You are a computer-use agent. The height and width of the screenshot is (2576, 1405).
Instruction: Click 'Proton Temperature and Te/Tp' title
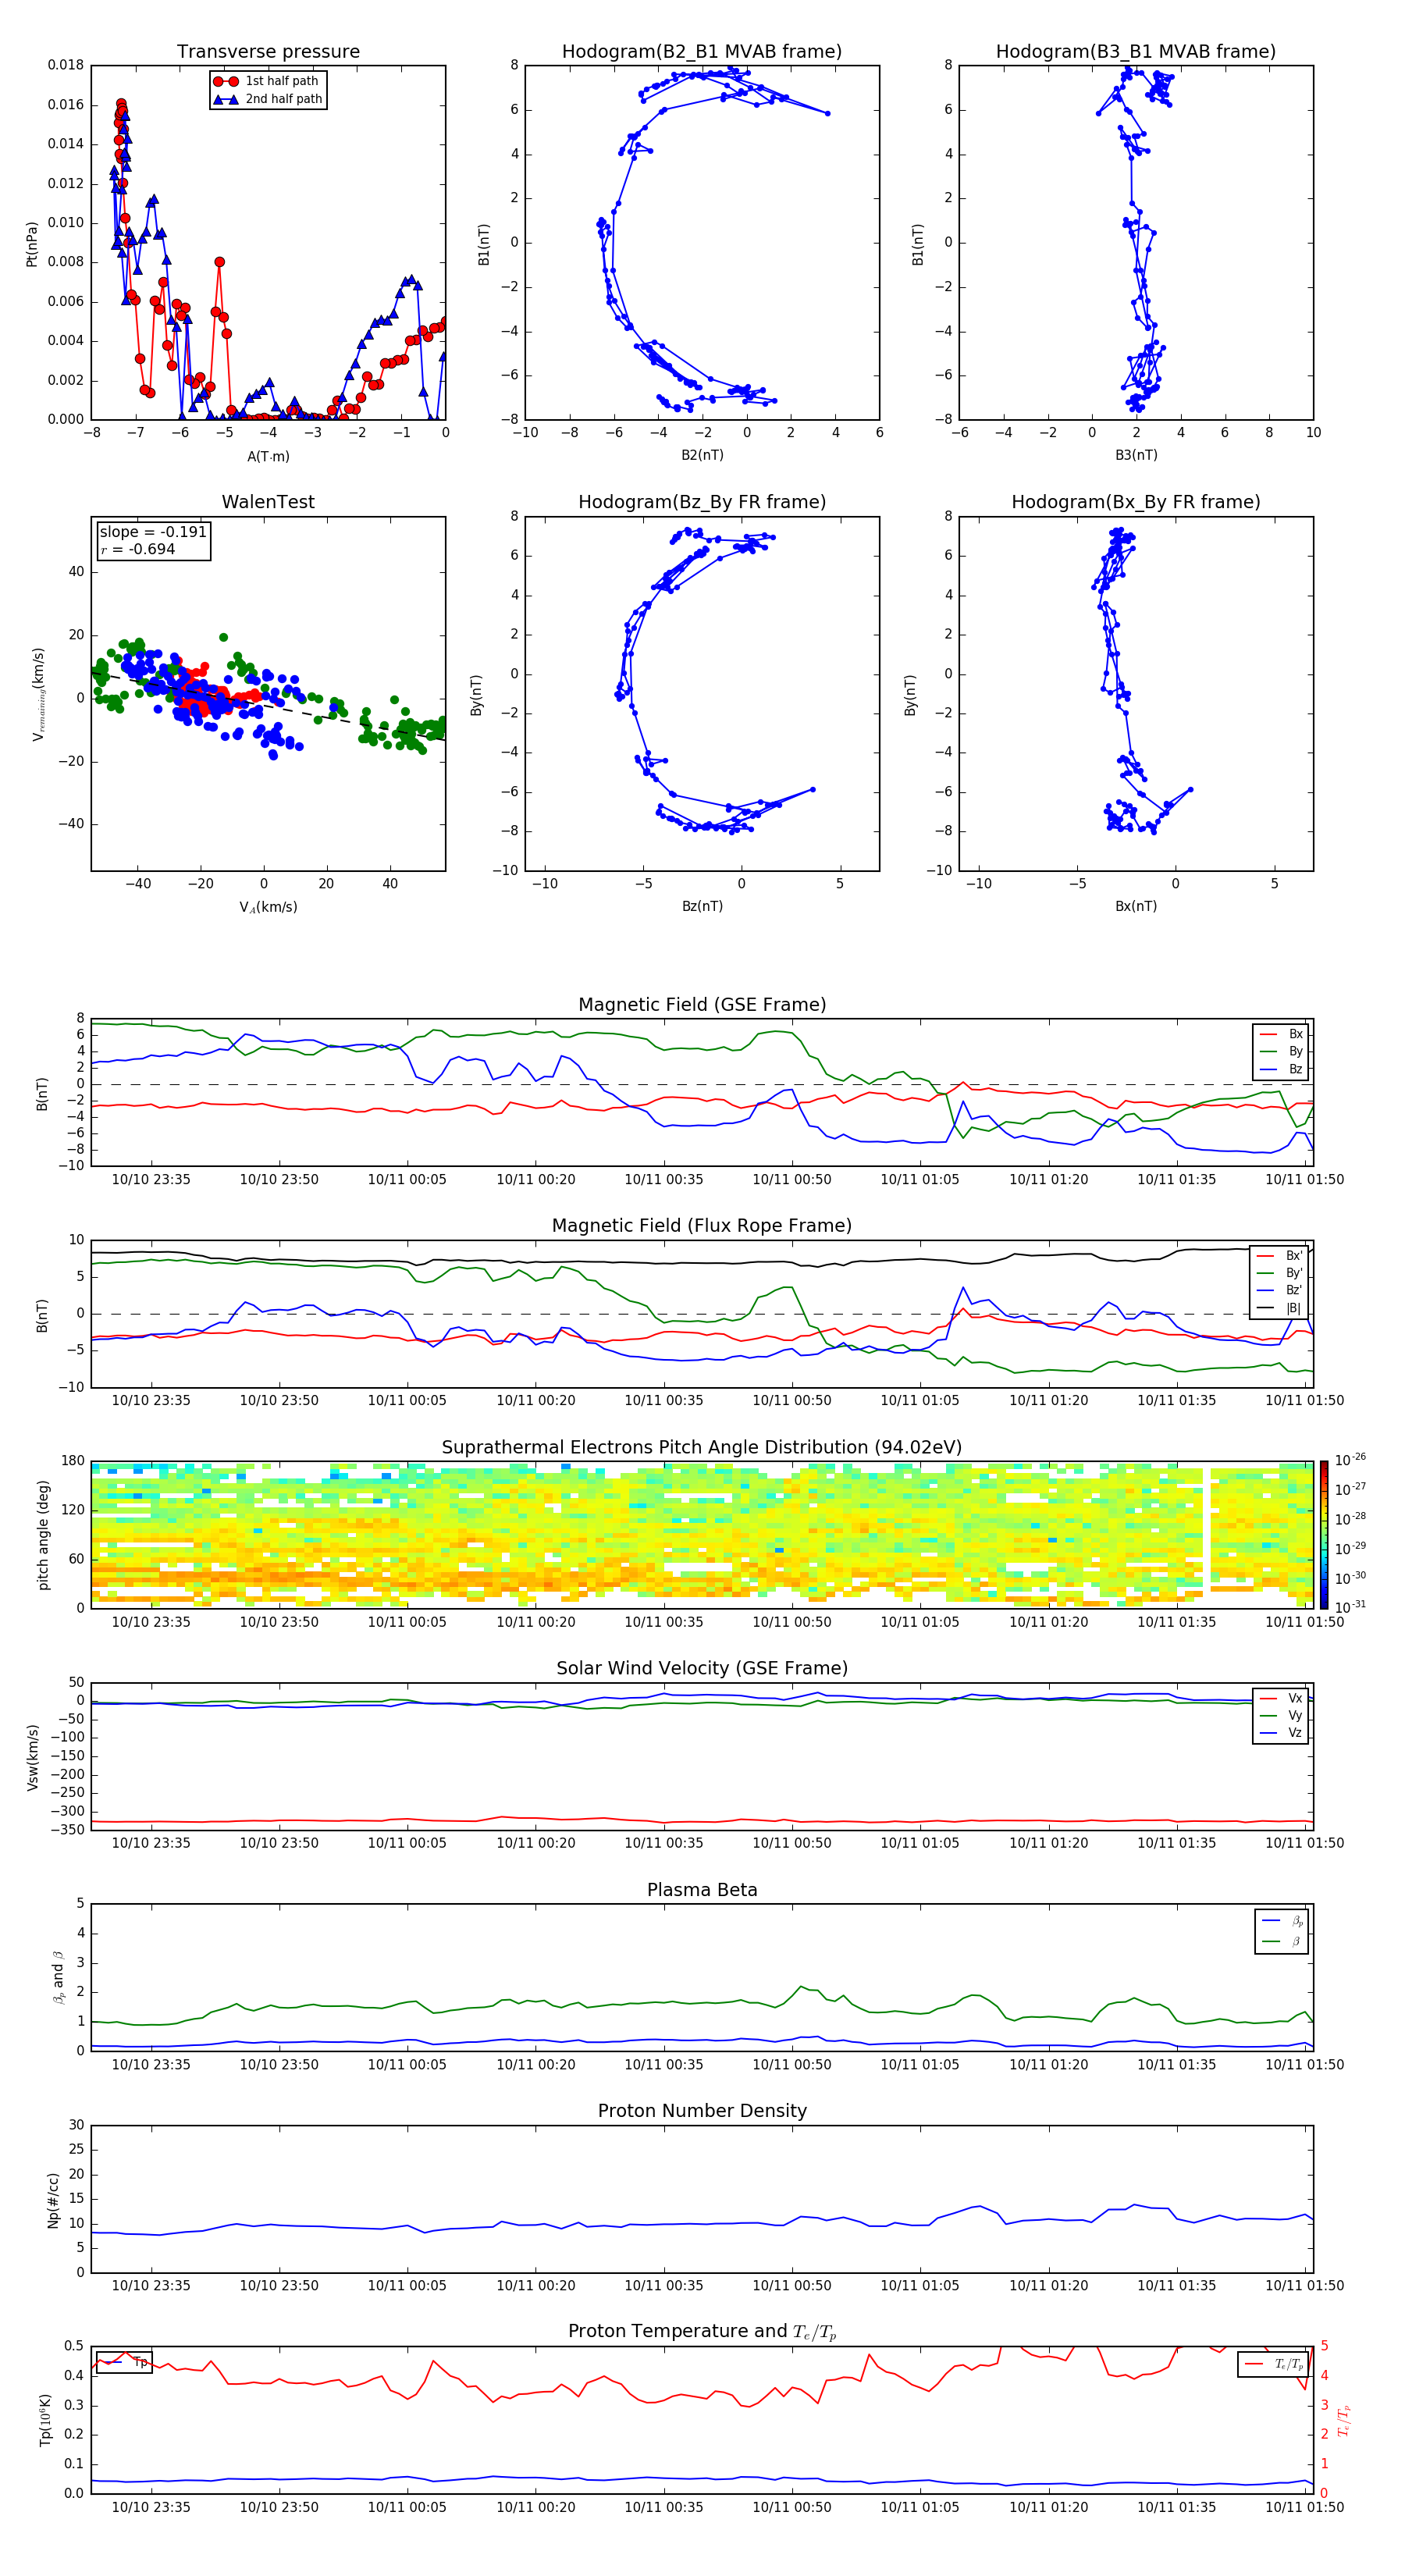pyautogui.click(x=702, y=2332)
